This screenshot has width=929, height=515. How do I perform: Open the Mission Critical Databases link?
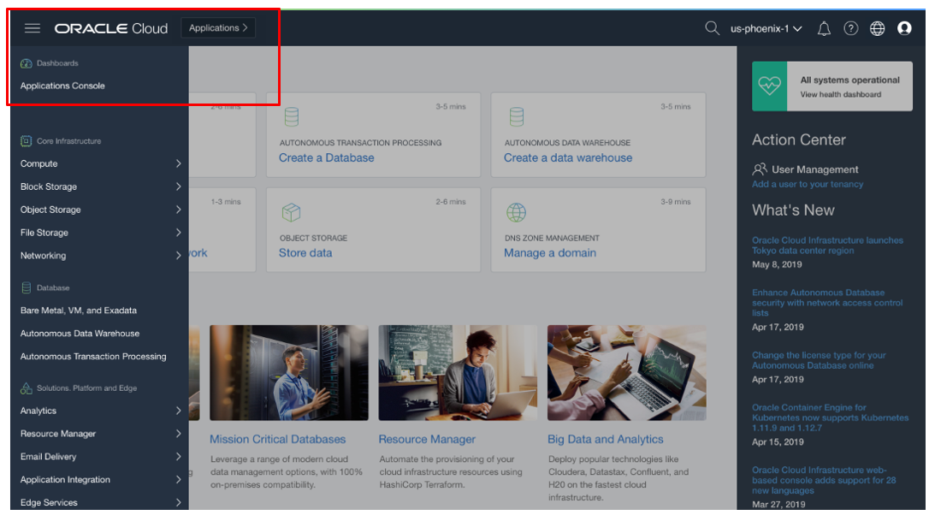point(277,439)
